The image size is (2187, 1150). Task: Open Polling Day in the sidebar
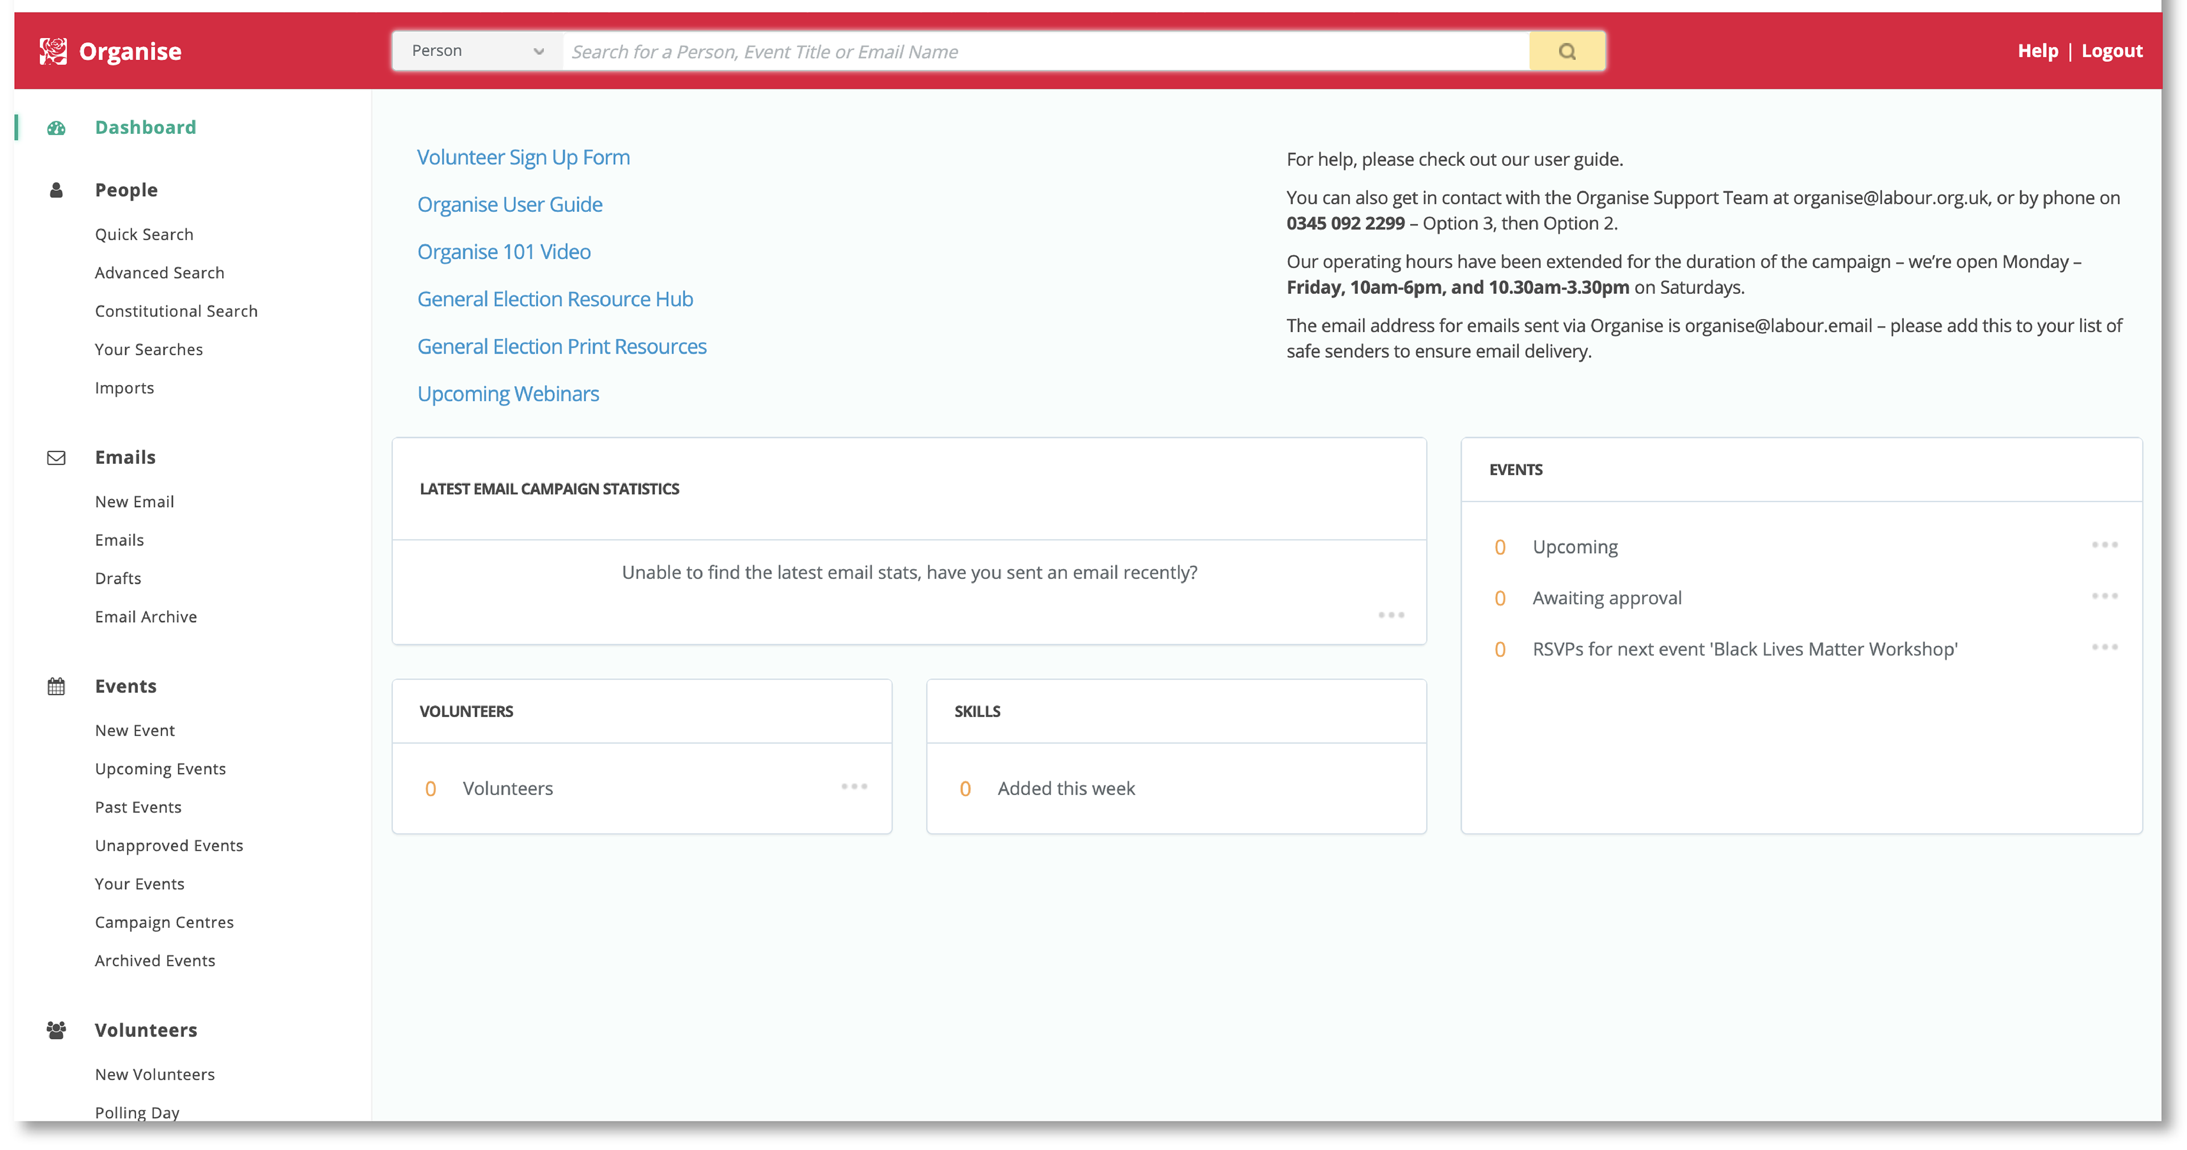click(137, 1112)
